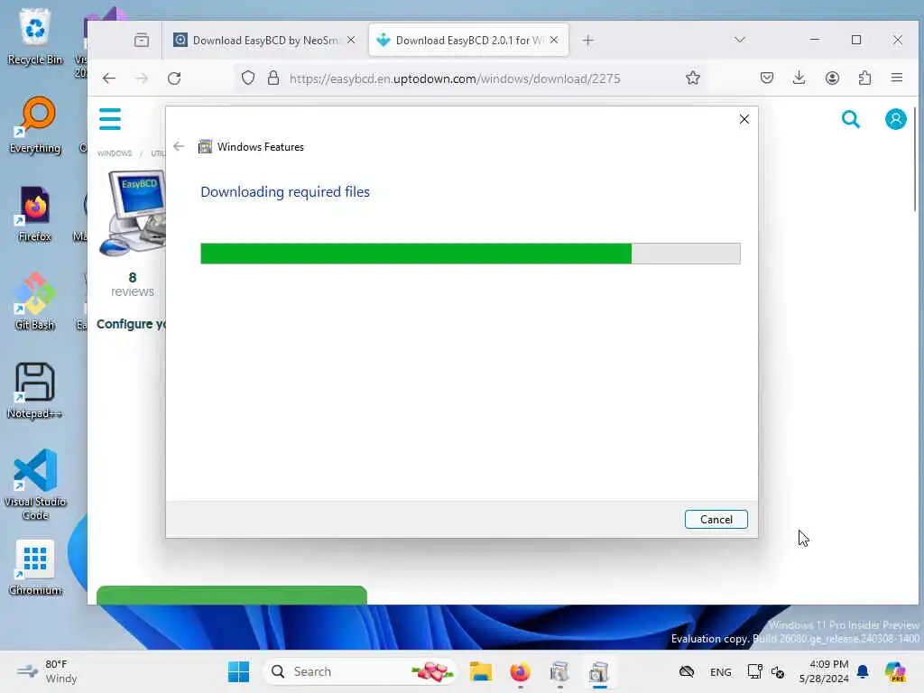Click the WINDOWS breadcrumb link

[115, 153]
